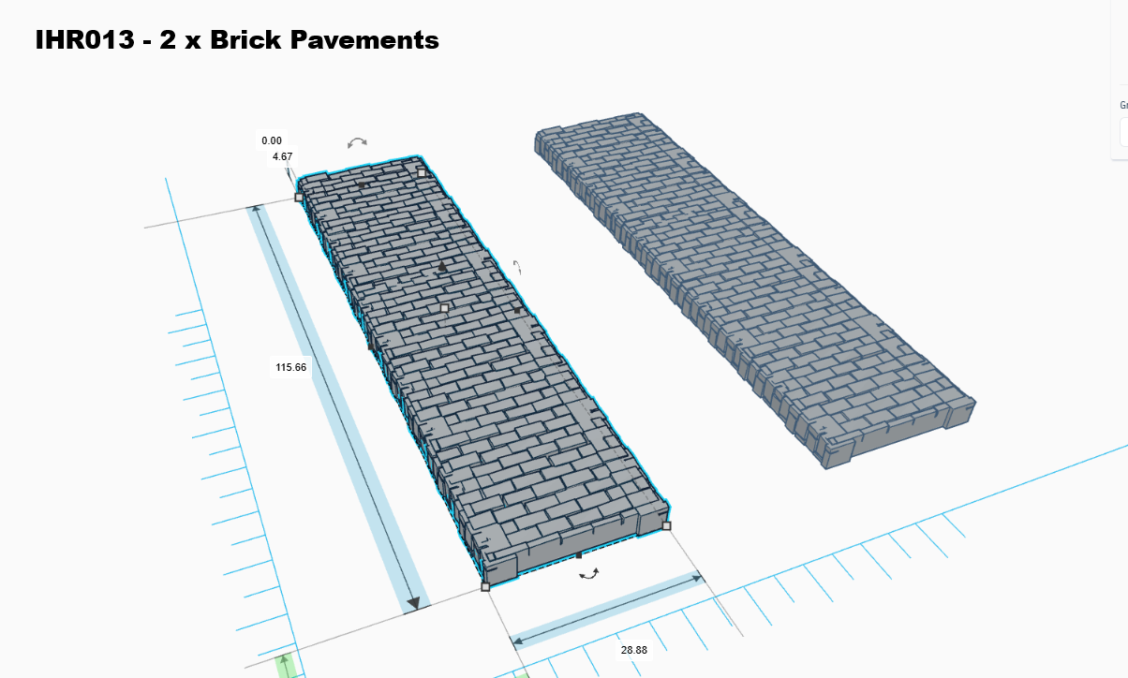Click the small rotation arrow beside the pavement's right edge
This screenshot has height=678, width=1128.
point(515,268)
